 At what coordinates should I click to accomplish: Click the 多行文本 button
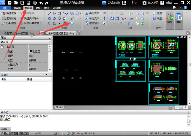pyautogui.click(x=92, y=13)
